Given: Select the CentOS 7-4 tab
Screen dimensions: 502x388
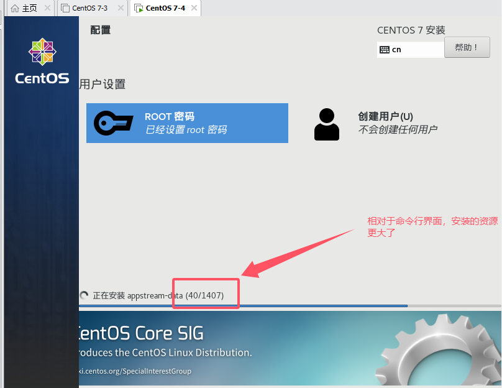Looking at the screenshot, I should click(x=165, y=8).
